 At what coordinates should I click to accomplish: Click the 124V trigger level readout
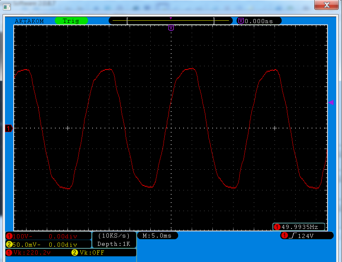click(x=306, y=236)
